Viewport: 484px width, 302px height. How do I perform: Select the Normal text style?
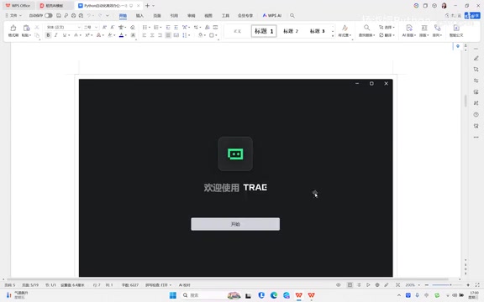(237, 31)
